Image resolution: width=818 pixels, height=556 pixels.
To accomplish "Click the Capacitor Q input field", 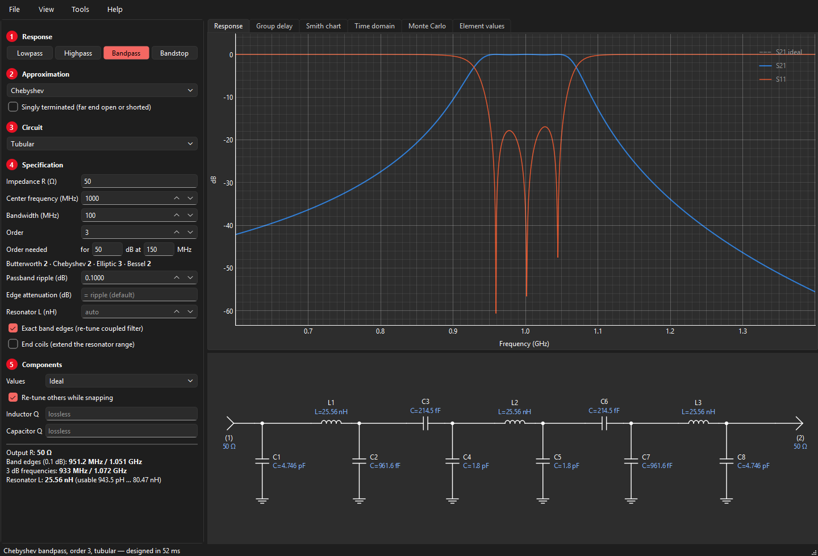I will click(x=122, y=431).
